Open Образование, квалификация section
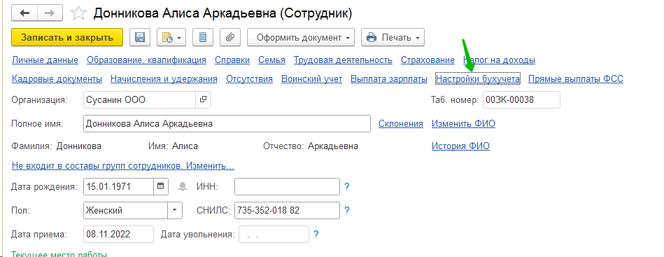 point(146,60)
